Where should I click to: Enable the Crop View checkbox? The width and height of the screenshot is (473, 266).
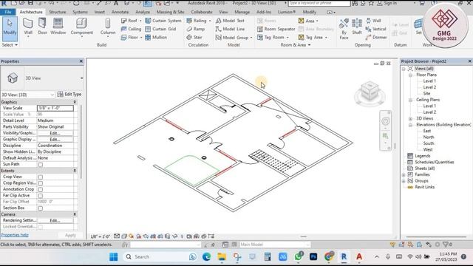pos(41,177)
